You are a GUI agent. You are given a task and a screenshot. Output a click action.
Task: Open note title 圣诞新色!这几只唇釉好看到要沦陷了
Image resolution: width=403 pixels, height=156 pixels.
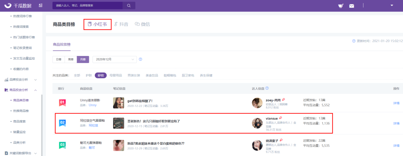(153, 121)
